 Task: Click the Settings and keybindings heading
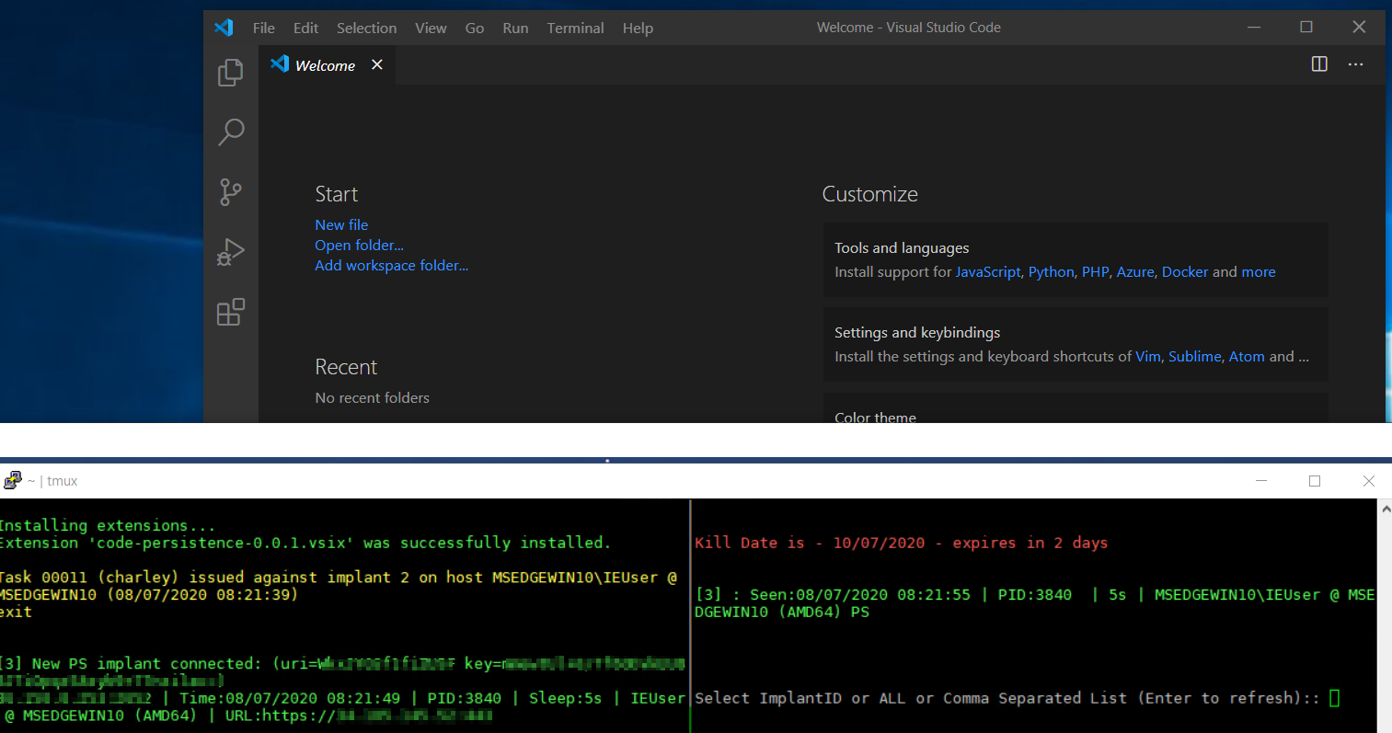(917, 332)
